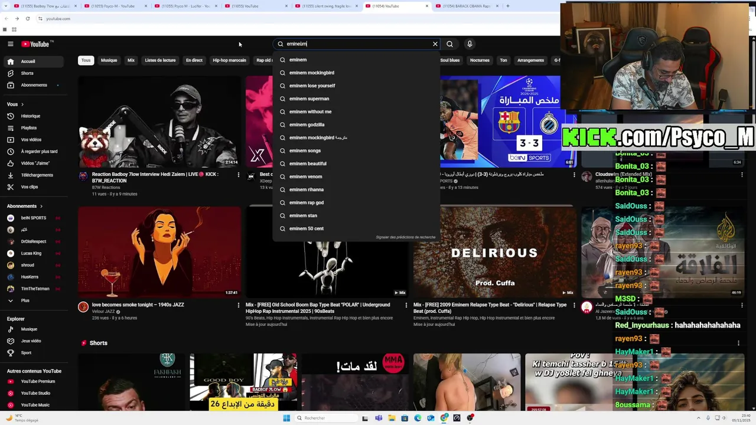Open Velour JAZZ channel link
Image resolution: width=756 pixels, height=425 pixels.
click(103, 312)
